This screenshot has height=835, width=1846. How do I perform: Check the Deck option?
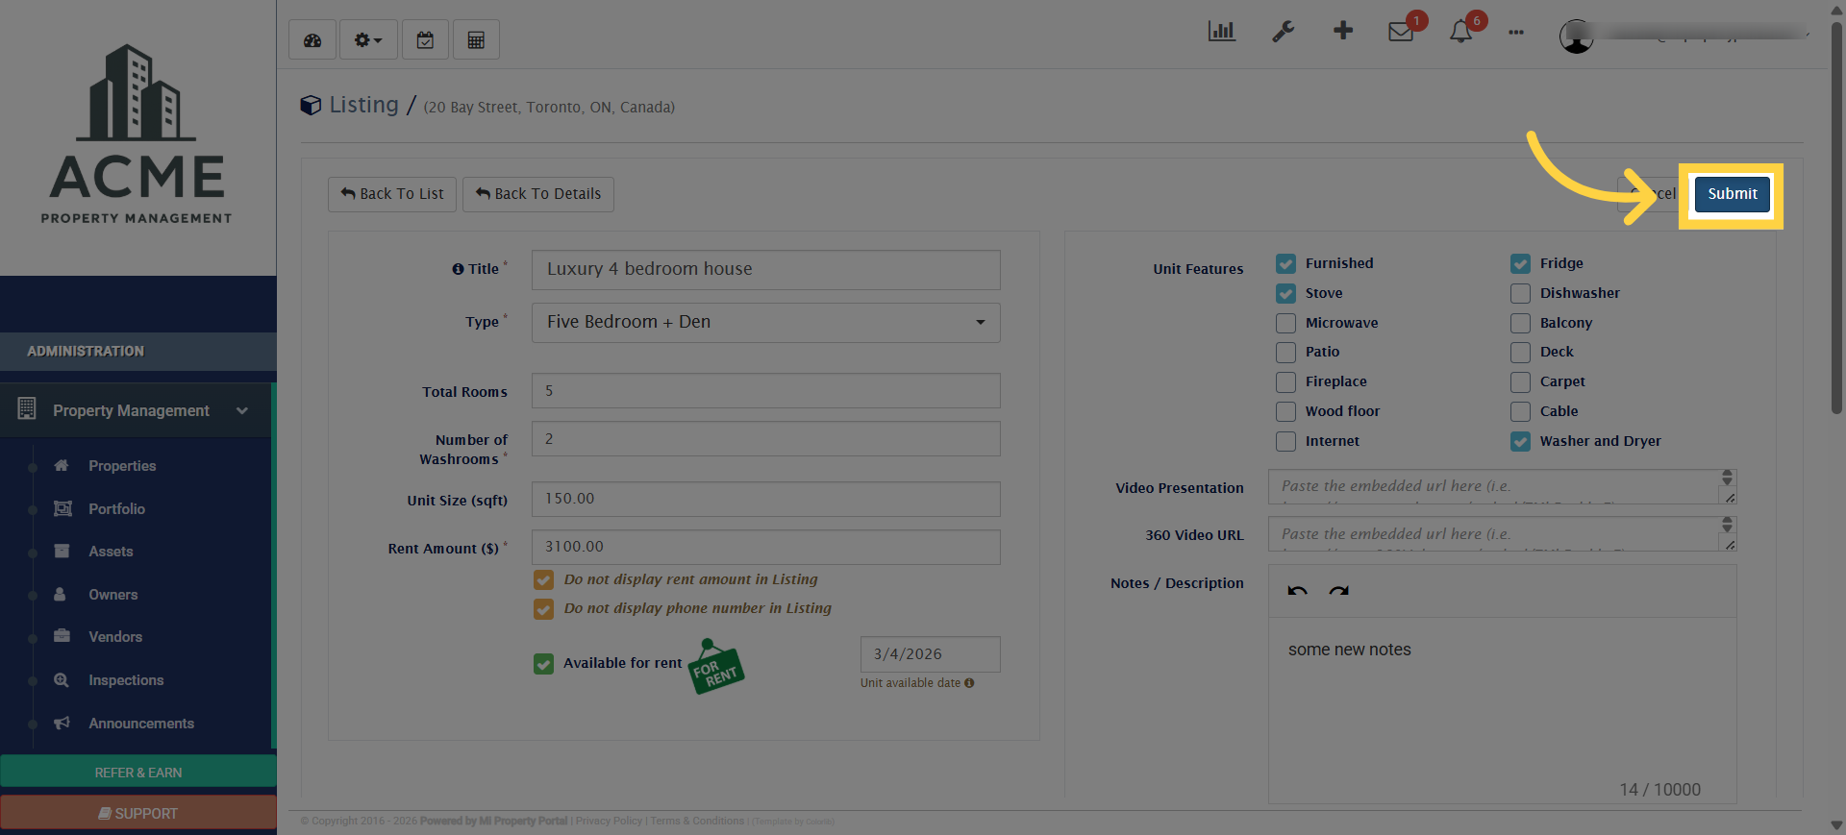point(1520,352)
